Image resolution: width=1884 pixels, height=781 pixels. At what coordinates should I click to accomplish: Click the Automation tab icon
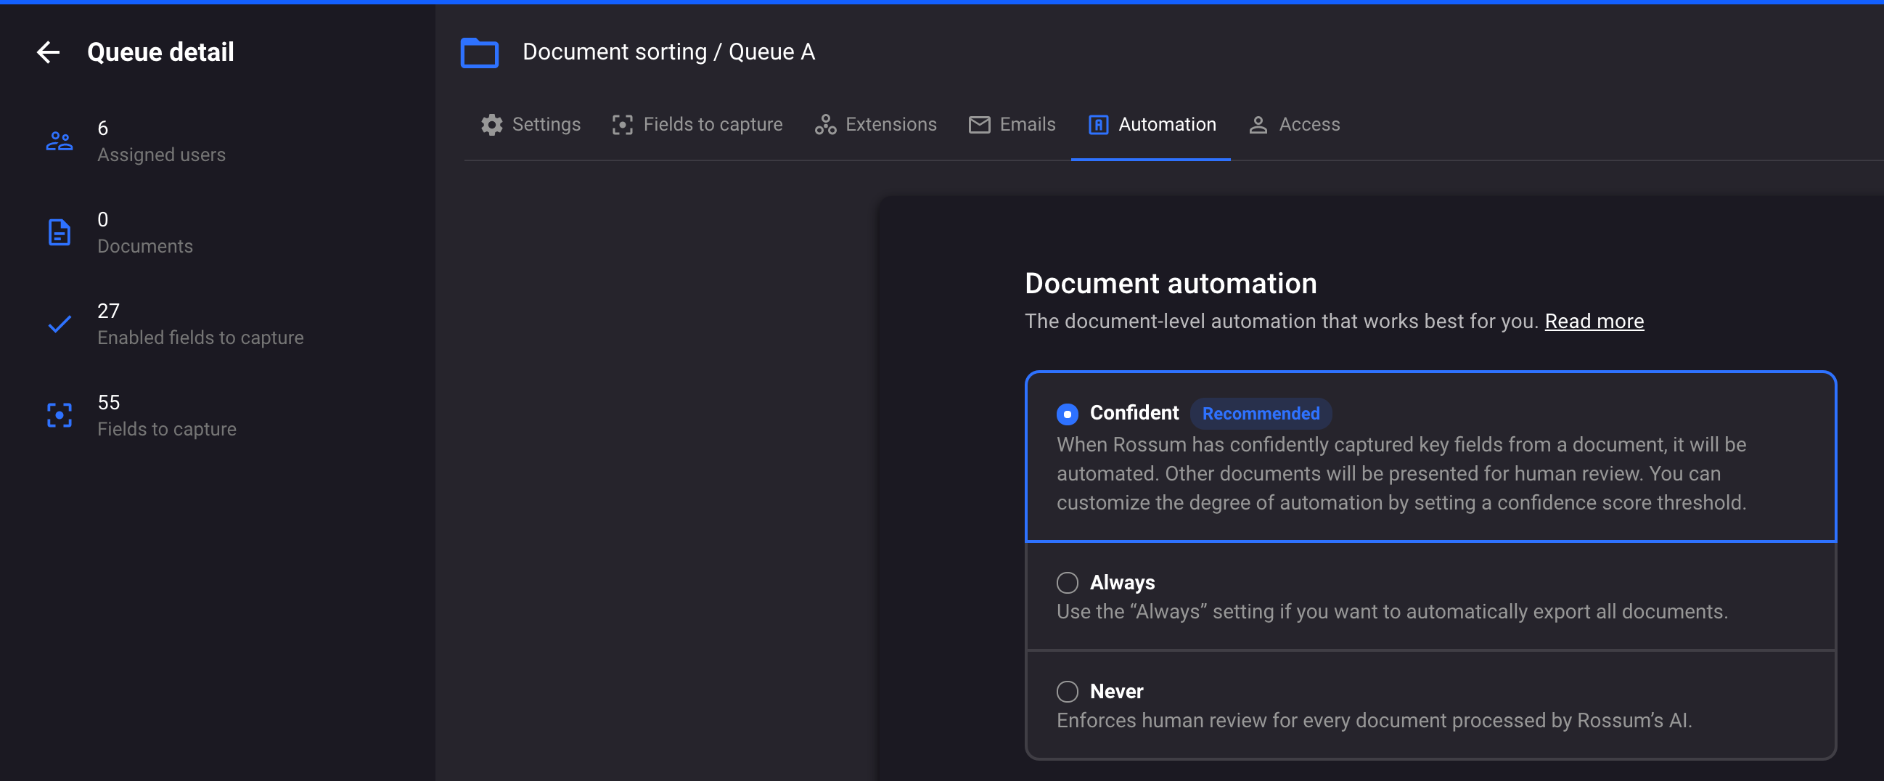pyautogui.click(x=1099, y=125)
